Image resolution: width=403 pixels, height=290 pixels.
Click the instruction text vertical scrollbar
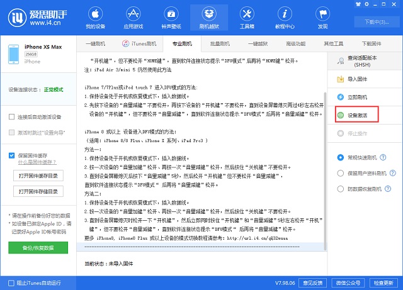(x=325, y=171)
